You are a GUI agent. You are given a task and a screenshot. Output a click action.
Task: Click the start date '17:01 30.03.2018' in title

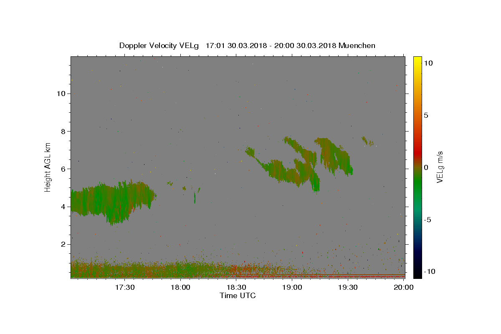(x=236, y=46)
